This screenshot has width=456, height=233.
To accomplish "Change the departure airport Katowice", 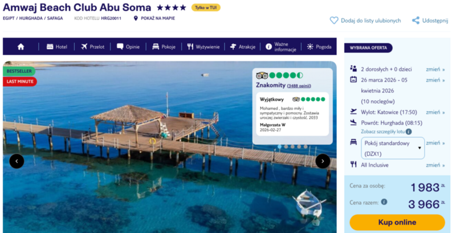I will coord(435,112).
